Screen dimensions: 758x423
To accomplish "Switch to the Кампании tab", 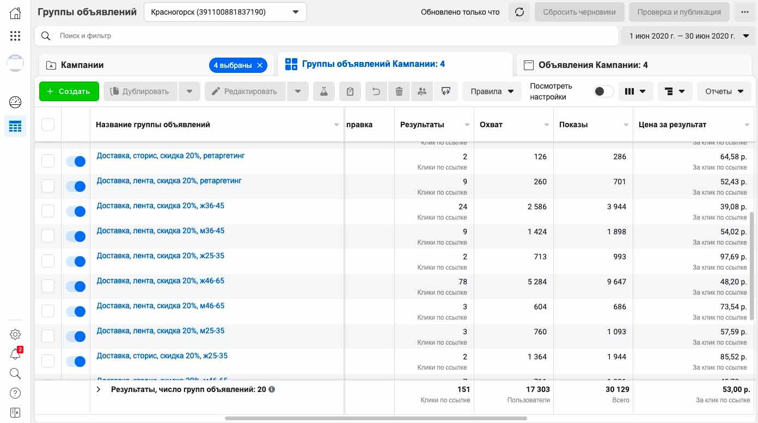I will coord(156,65).
